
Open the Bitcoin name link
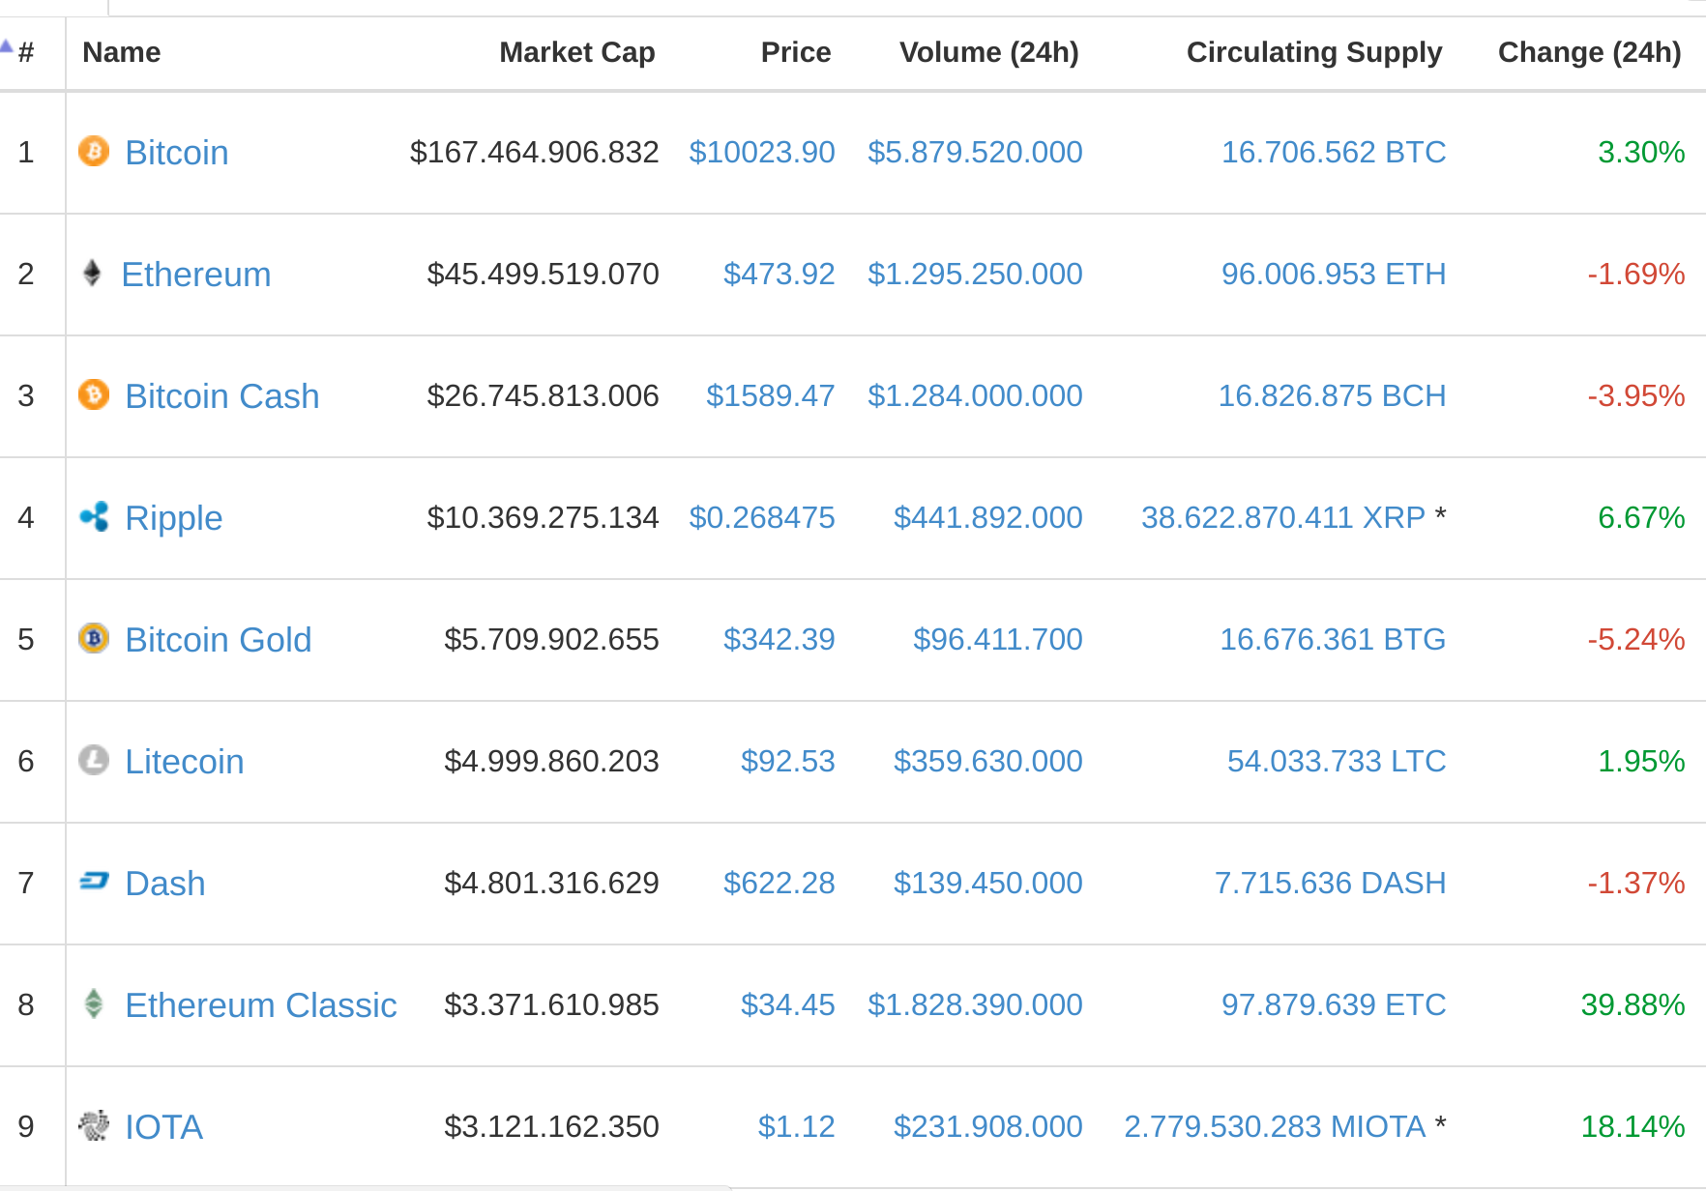177,153
